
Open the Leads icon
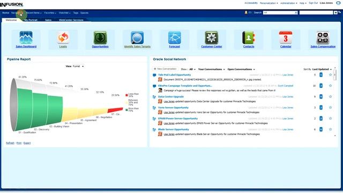click(63, 38)
